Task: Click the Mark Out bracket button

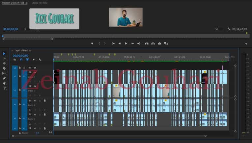Action: 105,44
